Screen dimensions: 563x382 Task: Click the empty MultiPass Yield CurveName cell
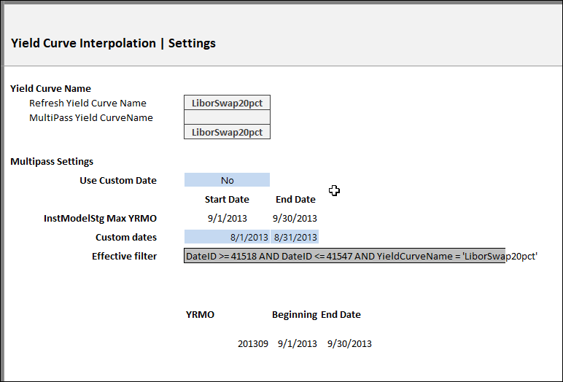(x=227, y=117)
